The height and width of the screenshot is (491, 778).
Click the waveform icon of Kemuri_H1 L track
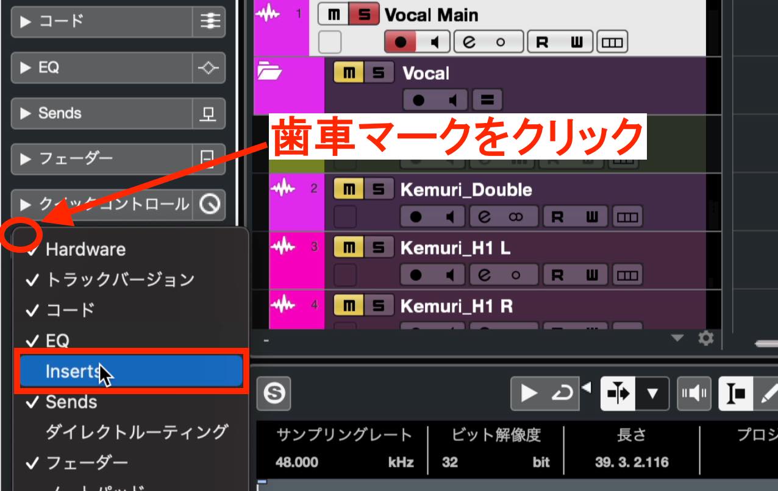click(x=283, y=247)
